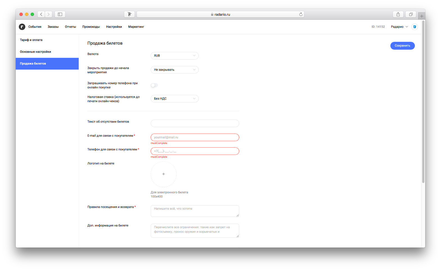The height and width of the screenshot is (270, 441).
Task: Go forward with Safari's forward arrow
Action: (x=49, y=14)
